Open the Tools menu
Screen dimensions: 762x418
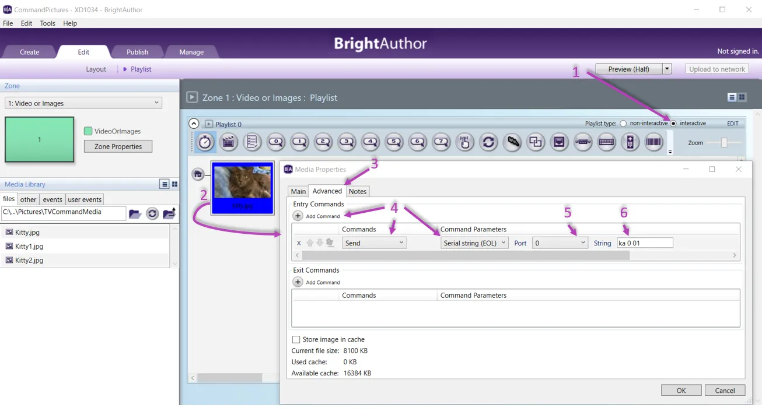(x=47, y=23)
